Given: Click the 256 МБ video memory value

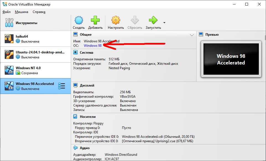Looking at the screenshot, I should coord(125,92).
